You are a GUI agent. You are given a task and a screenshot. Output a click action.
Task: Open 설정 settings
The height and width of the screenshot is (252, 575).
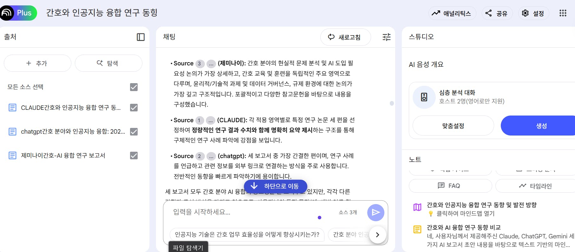(533, 13)
